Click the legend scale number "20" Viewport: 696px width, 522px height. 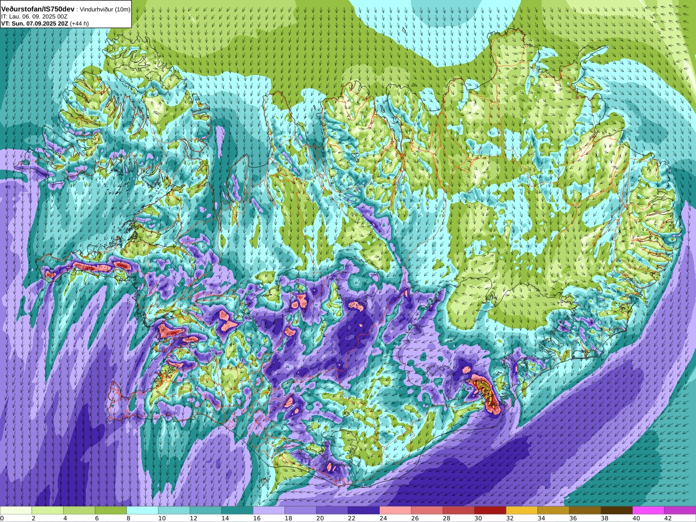pyautogui.click(x=320, y=518)
